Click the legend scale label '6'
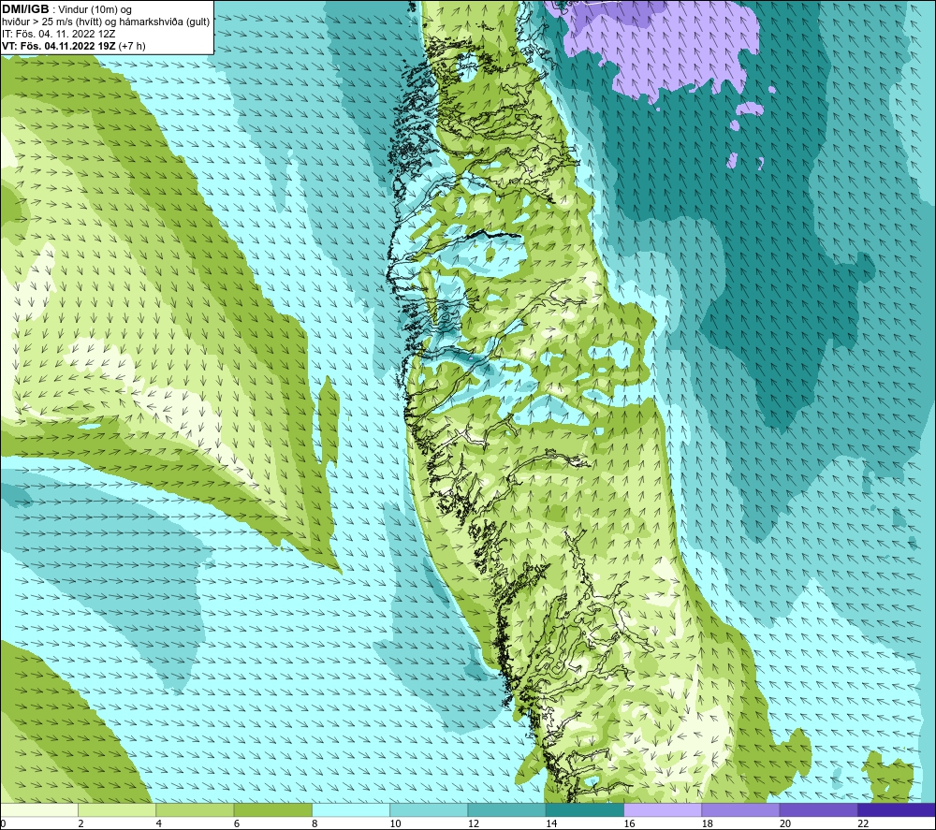Screen dimensions: 936x830 pos(237,823)
